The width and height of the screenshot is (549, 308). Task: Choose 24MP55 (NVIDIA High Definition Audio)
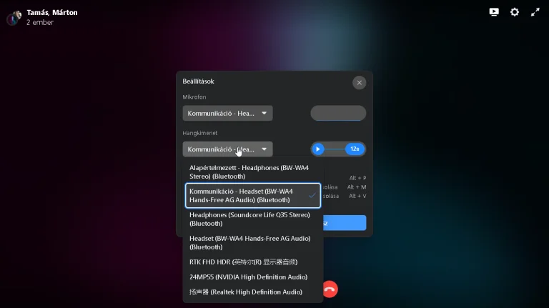[x=253, y=277]
